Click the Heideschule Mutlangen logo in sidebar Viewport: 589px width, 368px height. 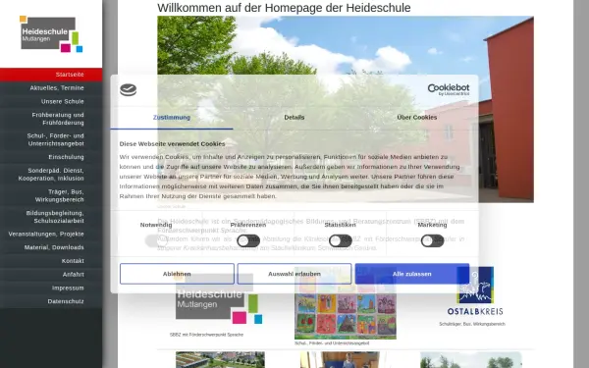51,33
